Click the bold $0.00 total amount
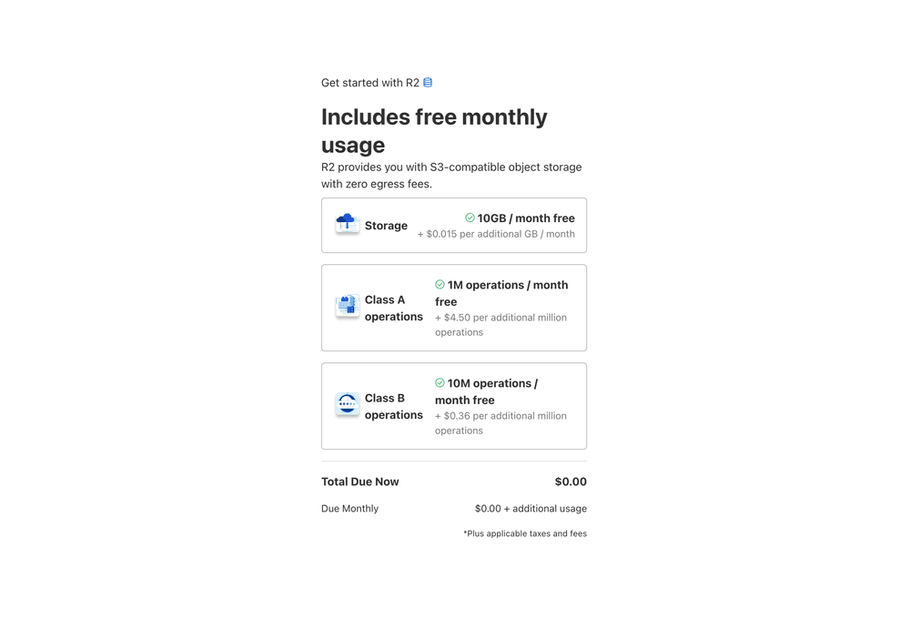 (571, 482)
